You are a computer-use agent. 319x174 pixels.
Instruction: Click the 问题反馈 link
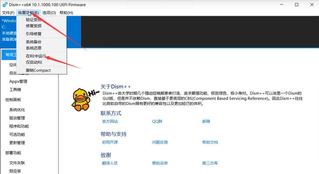click(160, 142)
